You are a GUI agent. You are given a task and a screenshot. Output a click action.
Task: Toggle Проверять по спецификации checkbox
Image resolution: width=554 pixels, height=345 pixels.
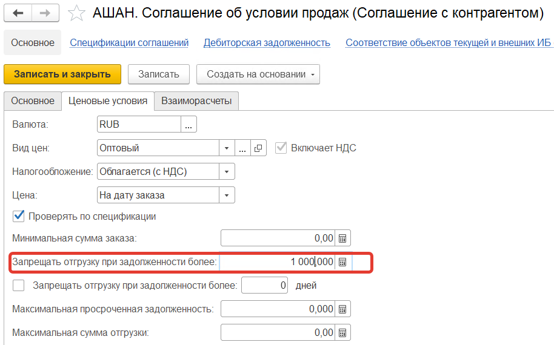click(x=19, y=216)
